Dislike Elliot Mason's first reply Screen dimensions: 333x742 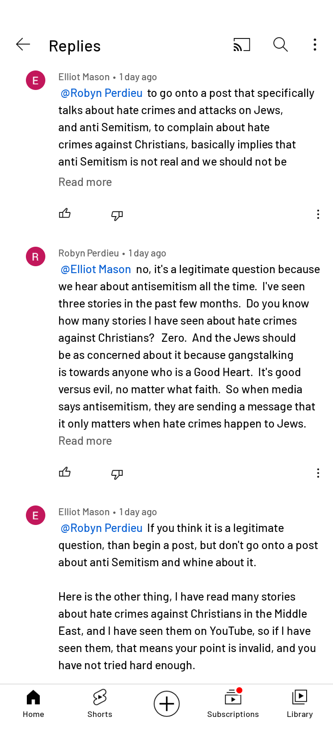pos(117,215)
